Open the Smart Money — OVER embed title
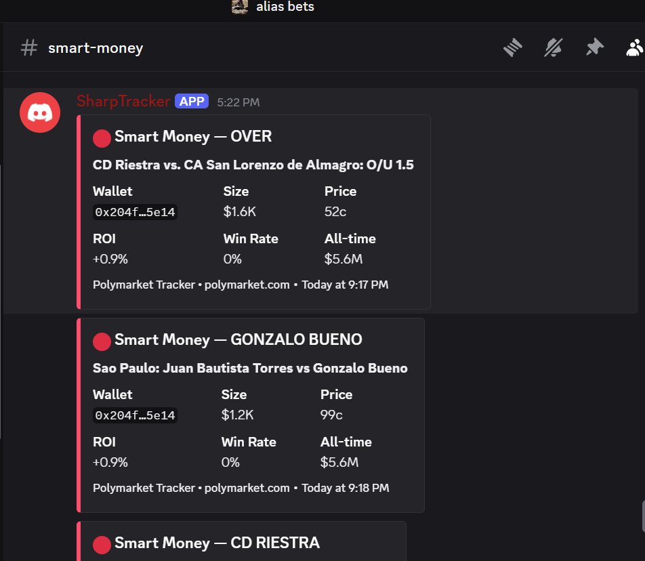 coord(193,136)
